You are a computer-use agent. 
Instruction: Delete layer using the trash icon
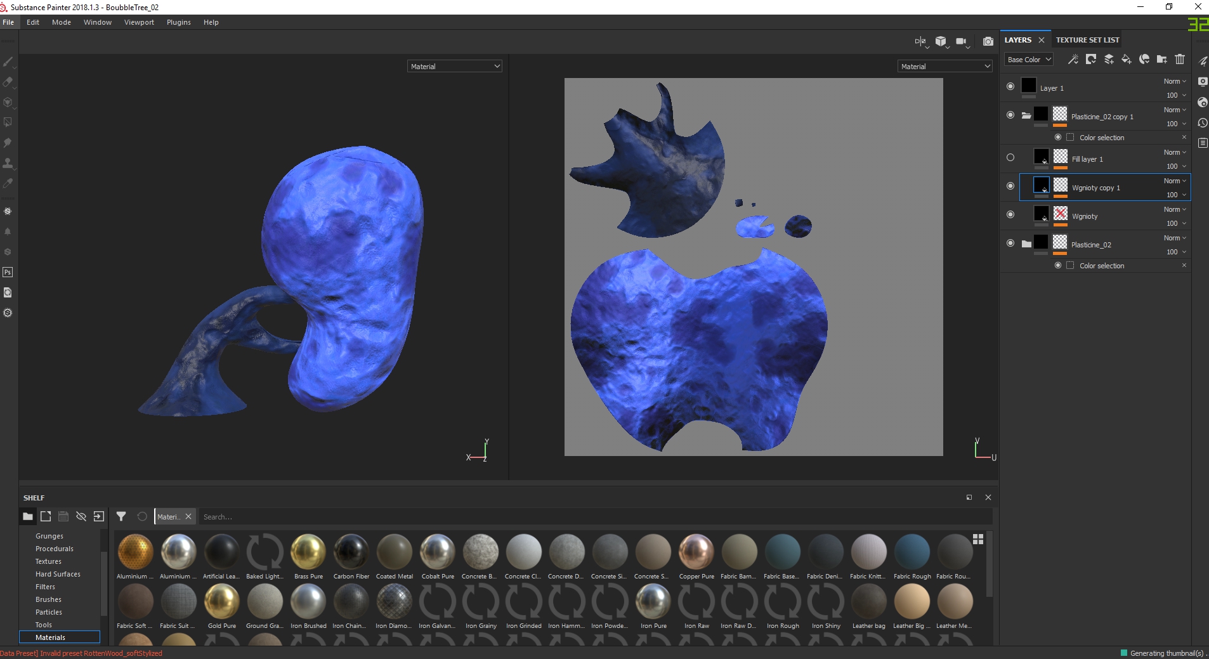pos(1179,60)
